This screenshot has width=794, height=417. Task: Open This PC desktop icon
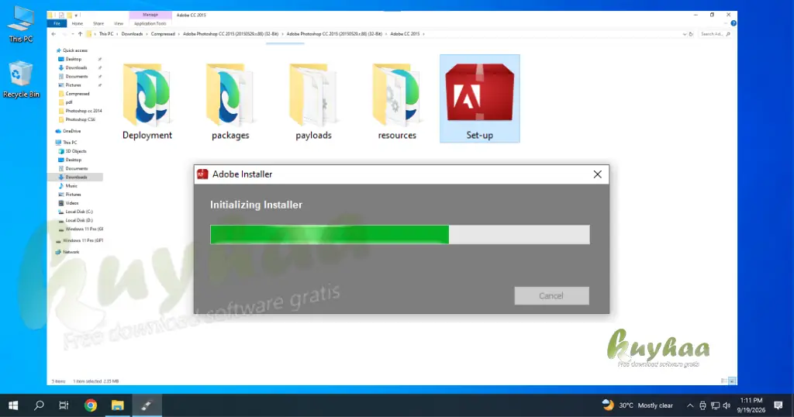(21, 24)
